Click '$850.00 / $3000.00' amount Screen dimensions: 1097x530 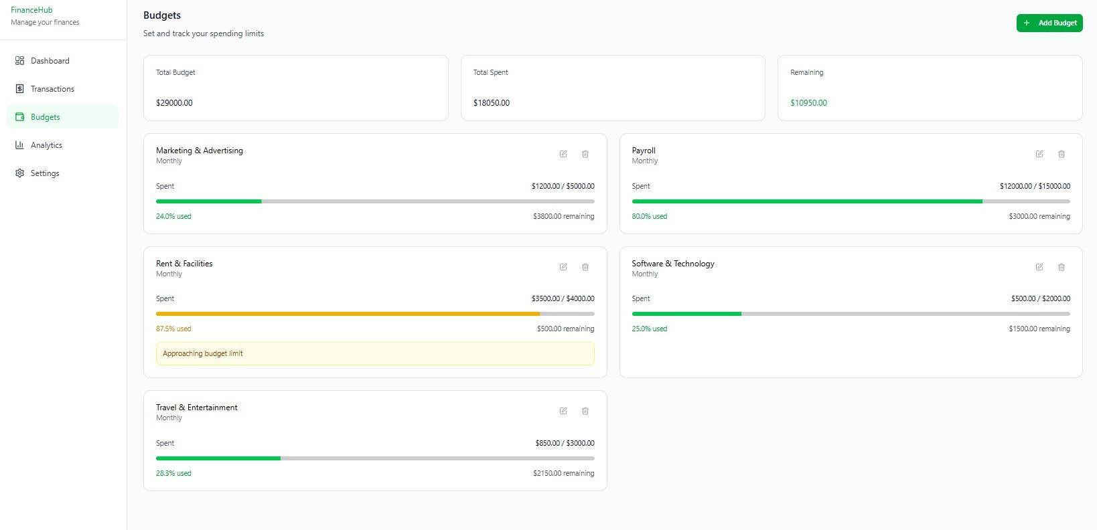click(565, 443)
